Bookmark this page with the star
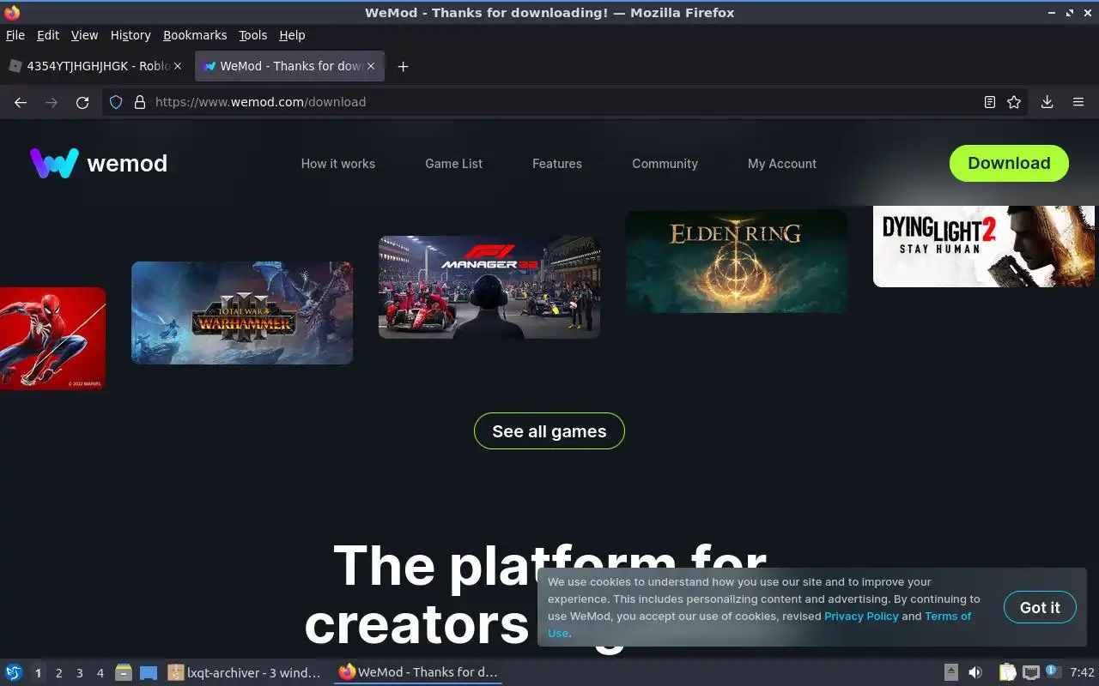1099x686 pixels. (1014, 102)
